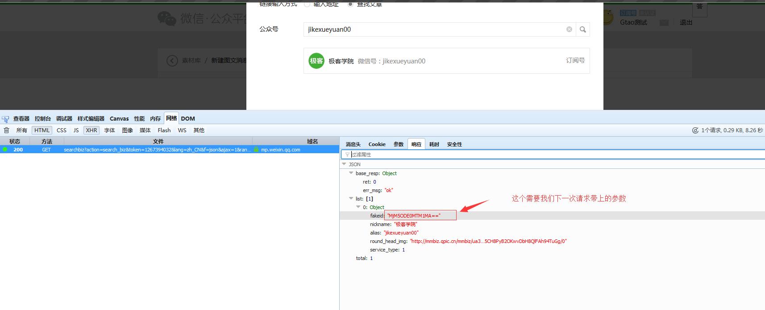
Task: Open the 控制台 console tab
Action: click(x=43, y=119)
